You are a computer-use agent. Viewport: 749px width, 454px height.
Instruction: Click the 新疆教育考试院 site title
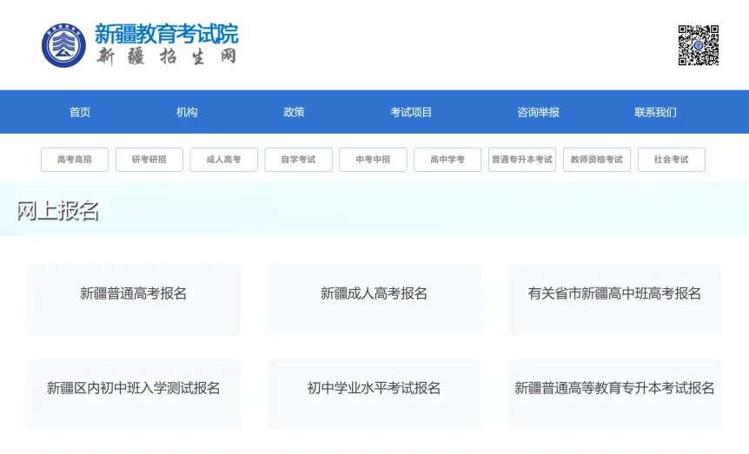[x=166, y=34]
